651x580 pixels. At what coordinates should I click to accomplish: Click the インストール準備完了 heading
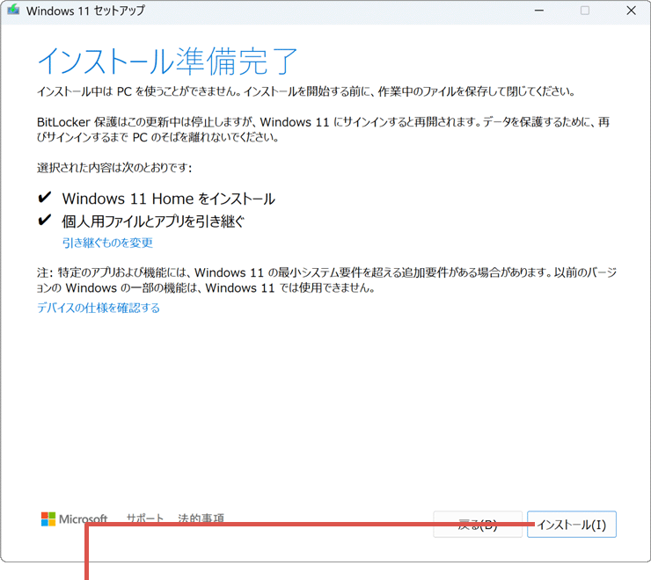[168, 61]
